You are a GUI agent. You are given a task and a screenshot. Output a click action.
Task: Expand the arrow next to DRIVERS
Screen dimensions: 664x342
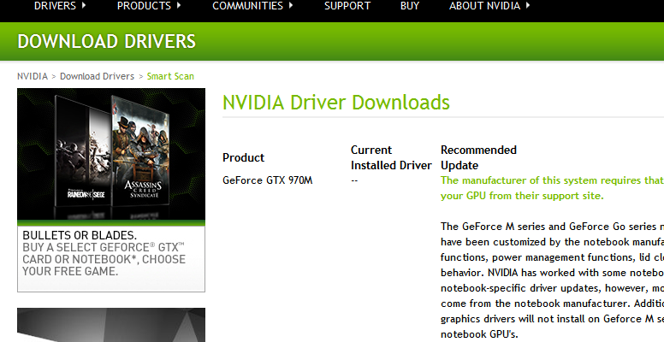coord(83,5)
